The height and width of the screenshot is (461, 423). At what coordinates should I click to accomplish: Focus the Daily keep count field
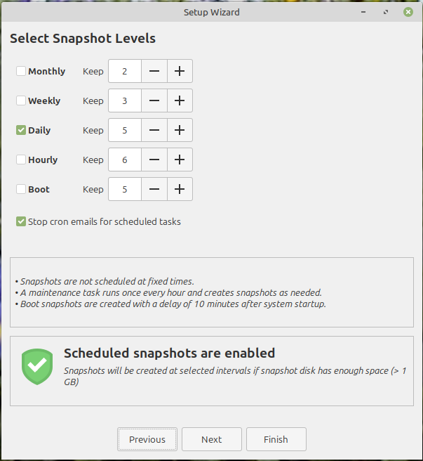[125, 130]
